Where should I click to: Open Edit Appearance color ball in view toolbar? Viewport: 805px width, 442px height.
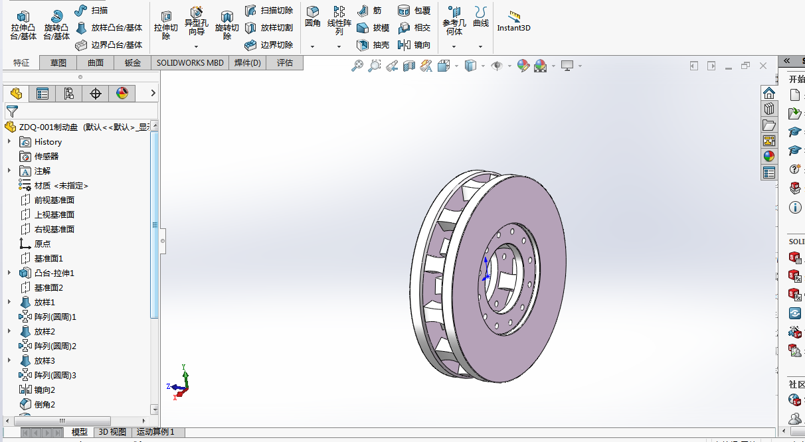point(523,66)
